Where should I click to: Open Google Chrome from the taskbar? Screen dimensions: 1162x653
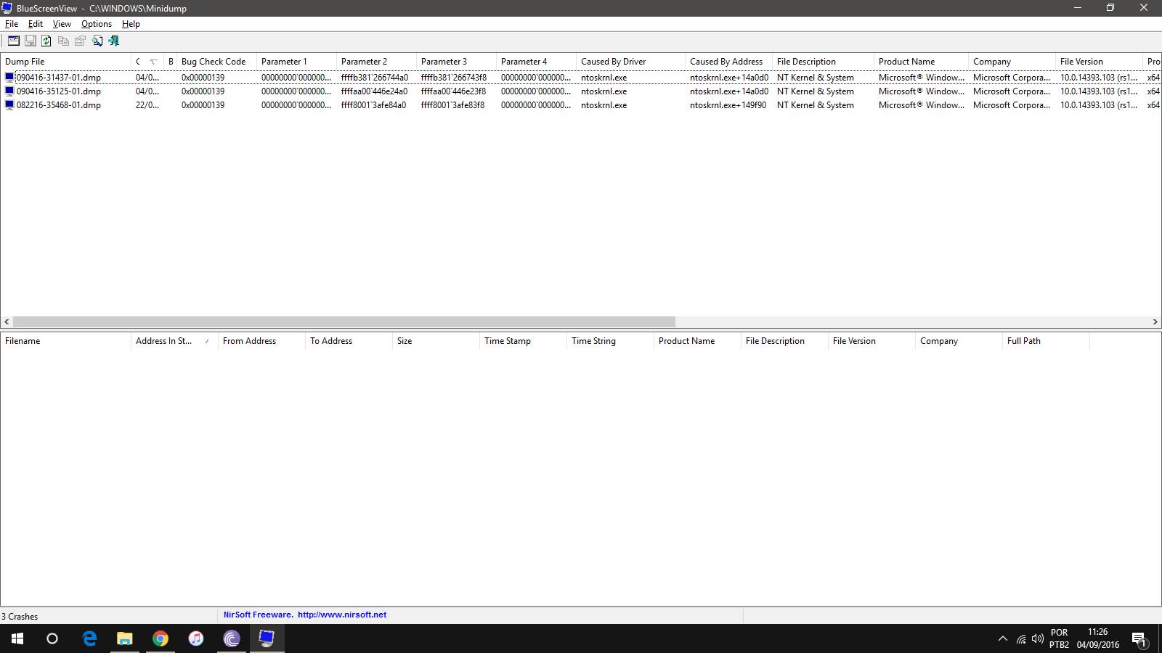click(161, 638)
